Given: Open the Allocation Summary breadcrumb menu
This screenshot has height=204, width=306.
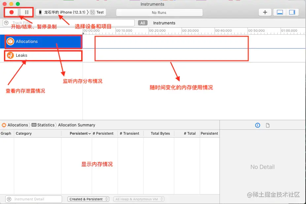Looking at the screenshot, I should pyautogui.click(x=77, y=125).
